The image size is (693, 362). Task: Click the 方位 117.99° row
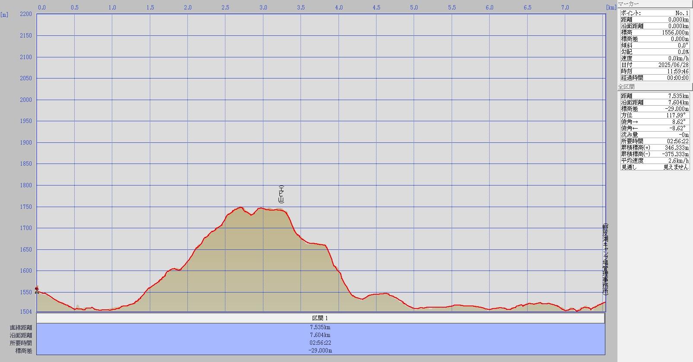655,115
